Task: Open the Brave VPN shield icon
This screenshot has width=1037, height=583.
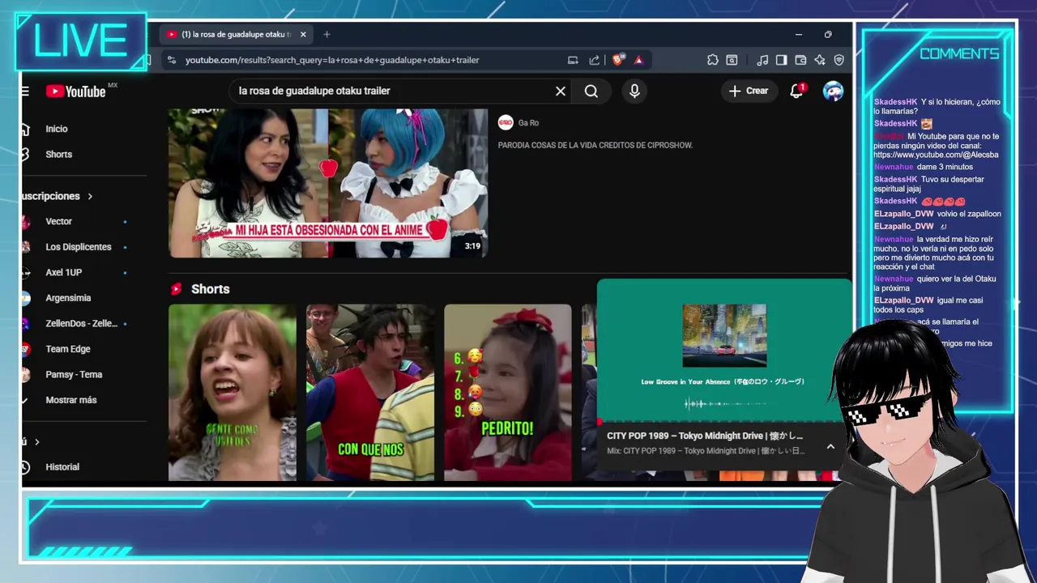Action: click(x=839, y=60)
